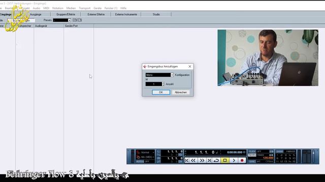Click the delete preset icon
Image resolution: width=325 pixels, height=182 pixels.
[80, 20]
